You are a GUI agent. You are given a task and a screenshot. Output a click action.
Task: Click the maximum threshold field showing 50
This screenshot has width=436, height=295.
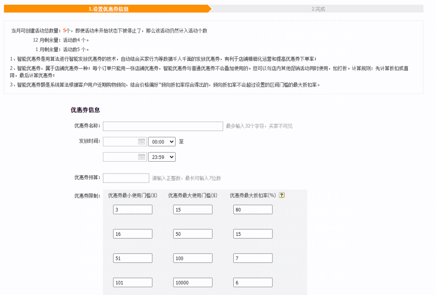[x=193, y=233]
